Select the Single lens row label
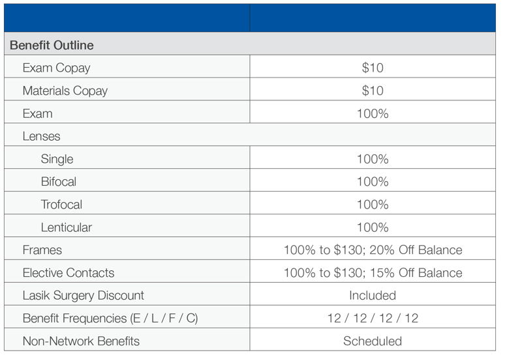 [57, 159]
